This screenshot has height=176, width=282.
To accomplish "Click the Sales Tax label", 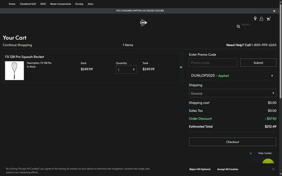I will click(x=196, y=110).
